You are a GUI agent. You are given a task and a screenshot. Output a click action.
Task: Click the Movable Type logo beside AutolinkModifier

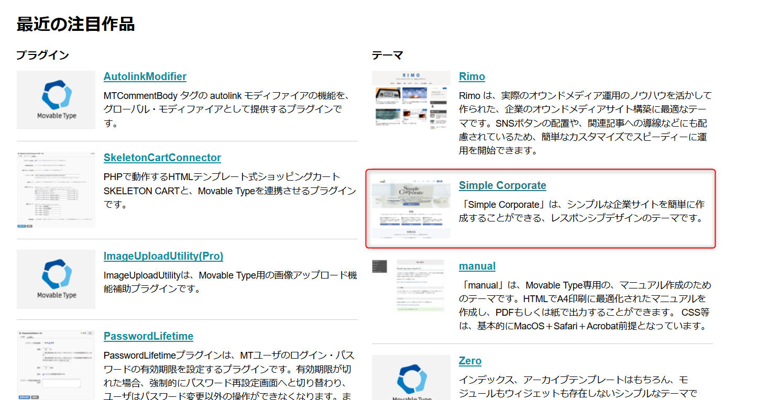tap(56, 100)
